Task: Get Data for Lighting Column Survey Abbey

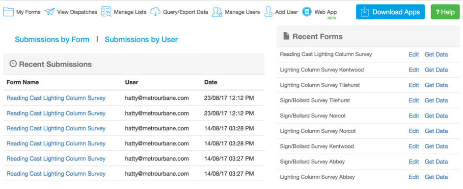Action: pos(436,177)
